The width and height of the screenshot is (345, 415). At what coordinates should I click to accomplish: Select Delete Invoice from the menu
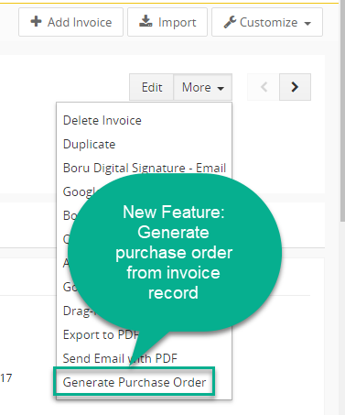[102, 120]
